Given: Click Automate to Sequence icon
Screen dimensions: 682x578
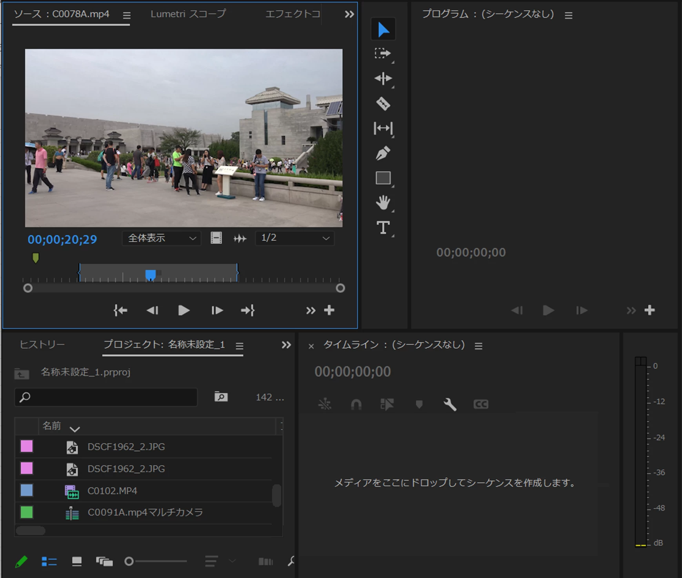Looking at the screenshot, I should pyautogui.click(x=266, y=562).
